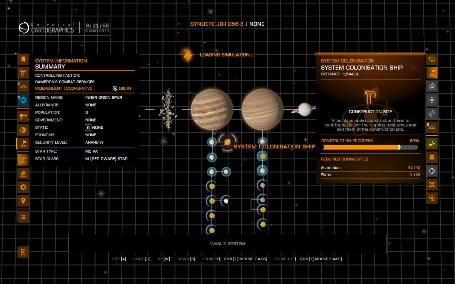Image resolution: width=455 pixels, height=284 pixels.
Task: Open the left sidebar ship landing pad tab
Action: click(23, 86)
